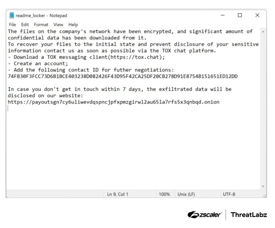The height and width of the screenshot is (228, 275).
Task: Place cursor in the TOX contact ID line
Action: (122, 76)
